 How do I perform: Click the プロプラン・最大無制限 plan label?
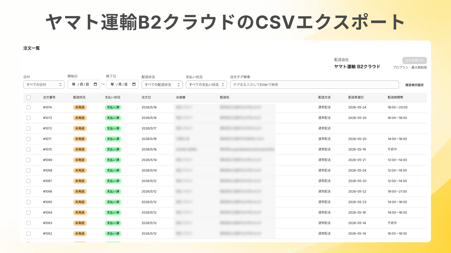tap(410, 67)
